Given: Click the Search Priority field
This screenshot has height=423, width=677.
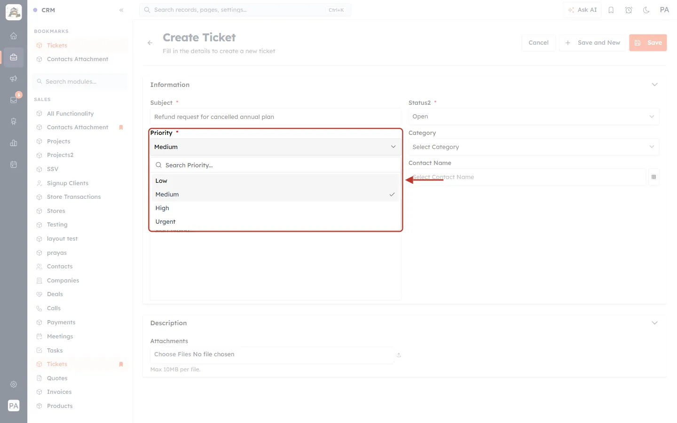Looking at the screenshot, I should (276, 165).
